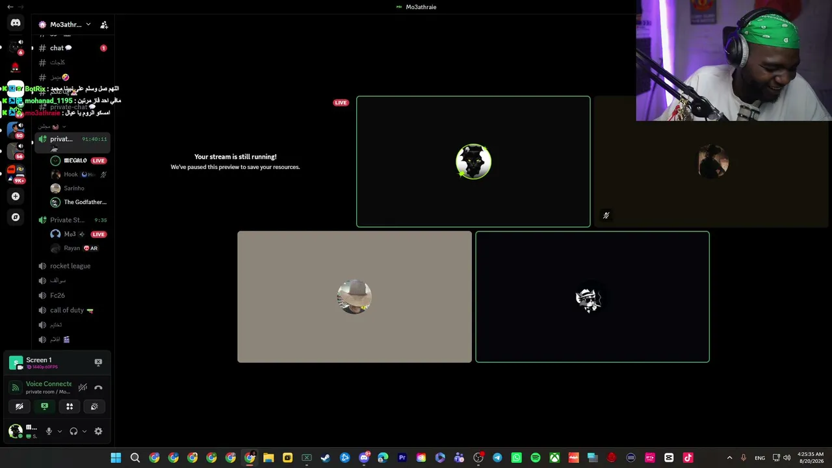Open CapCut from the taskbar
This screenshot has height=468, width=832.
coord(669,458)
